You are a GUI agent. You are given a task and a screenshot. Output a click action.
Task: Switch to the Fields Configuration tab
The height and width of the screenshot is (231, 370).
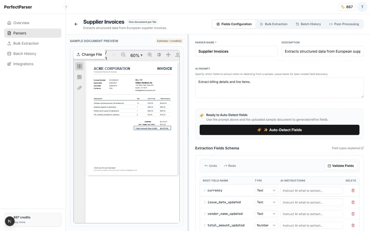pos(234,24)
